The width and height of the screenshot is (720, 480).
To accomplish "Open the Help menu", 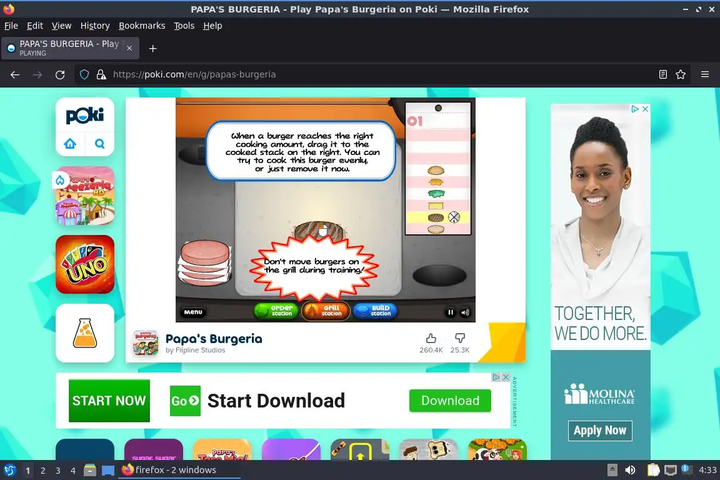I will click(x=212, y=26).
